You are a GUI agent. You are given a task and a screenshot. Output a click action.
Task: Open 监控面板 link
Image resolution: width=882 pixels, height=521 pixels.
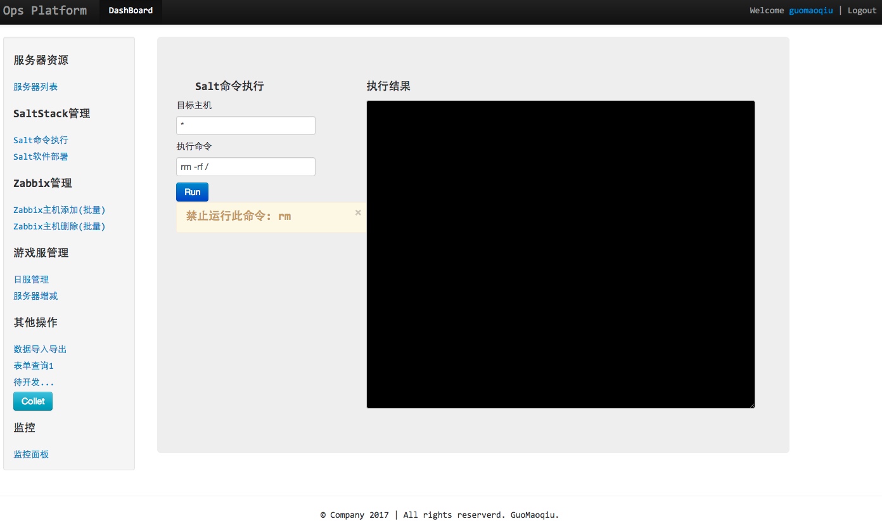tap(31, 454)
